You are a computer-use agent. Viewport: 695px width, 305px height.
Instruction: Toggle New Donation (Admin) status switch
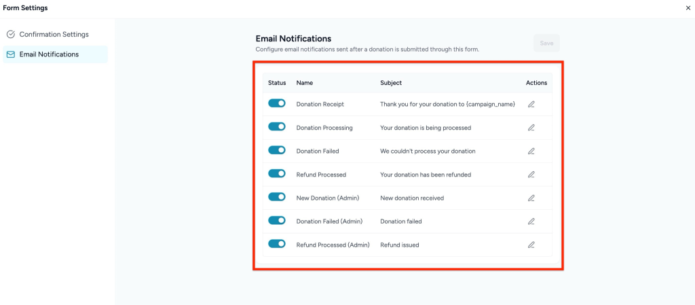coord(277,197)
